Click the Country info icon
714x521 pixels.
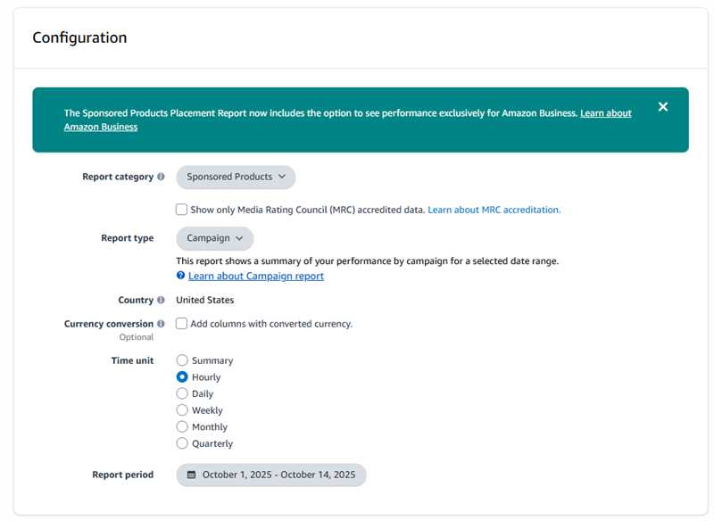coord(161,301)
